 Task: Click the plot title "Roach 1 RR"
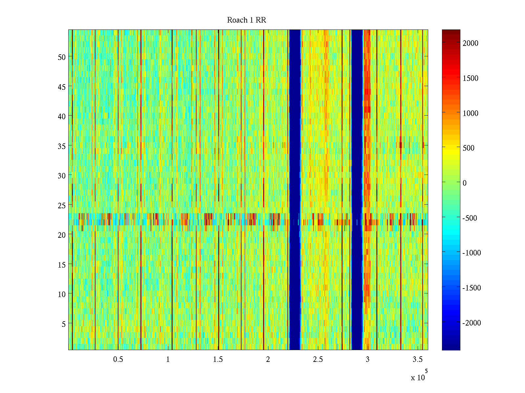246,20
